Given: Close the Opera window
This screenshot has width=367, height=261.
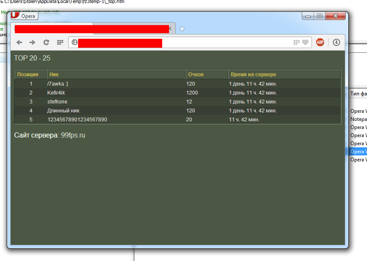Looking at the screenshot, I should tap(335, 16).
